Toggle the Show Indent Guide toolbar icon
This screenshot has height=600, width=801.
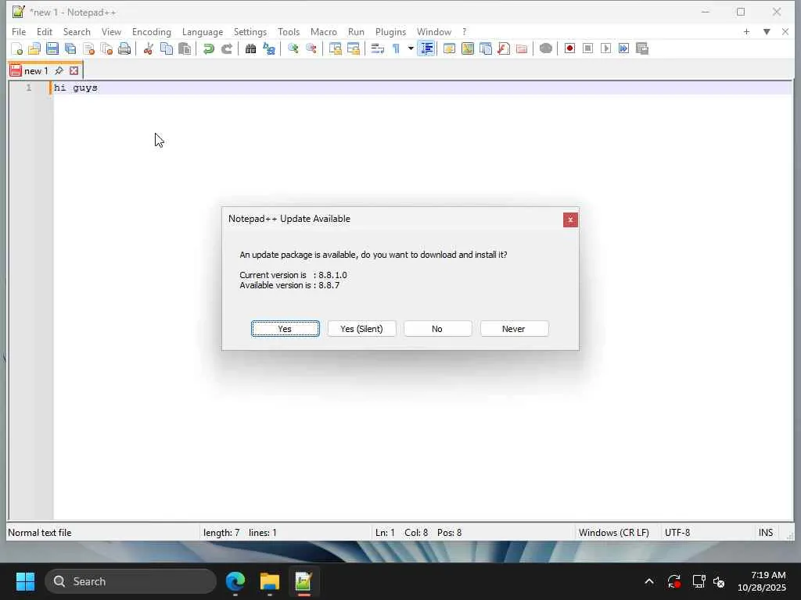(x=426, y=48)
